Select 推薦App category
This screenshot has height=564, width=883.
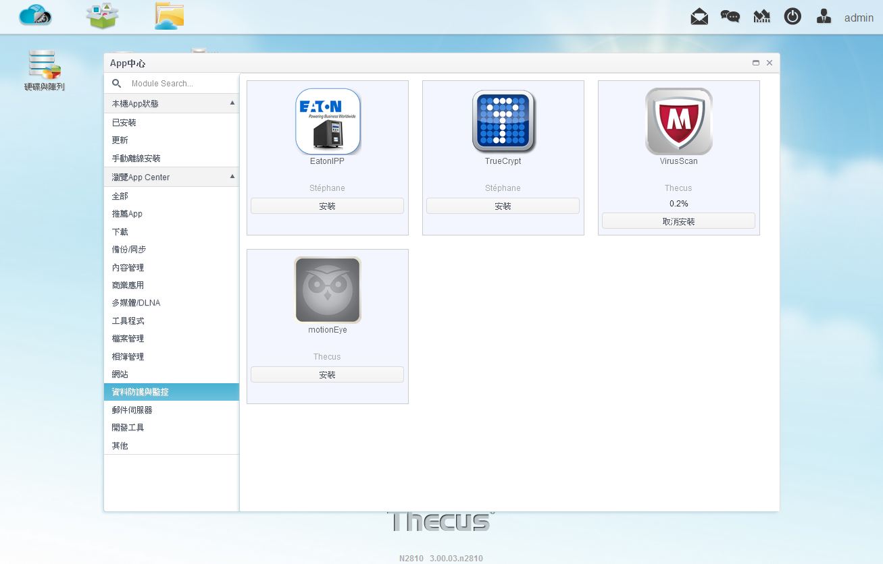pos(172,214)
